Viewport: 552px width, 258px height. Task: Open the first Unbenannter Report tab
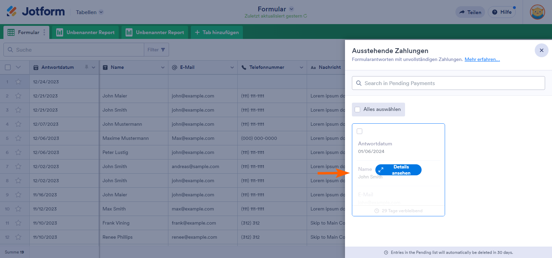click(85, 32)
